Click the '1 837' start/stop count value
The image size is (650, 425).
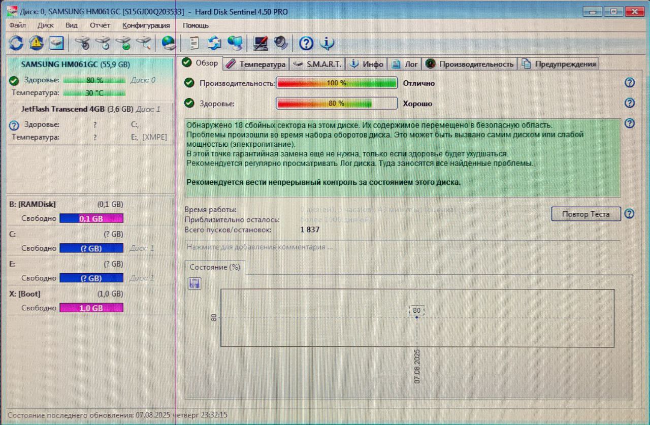pos(310,230)
